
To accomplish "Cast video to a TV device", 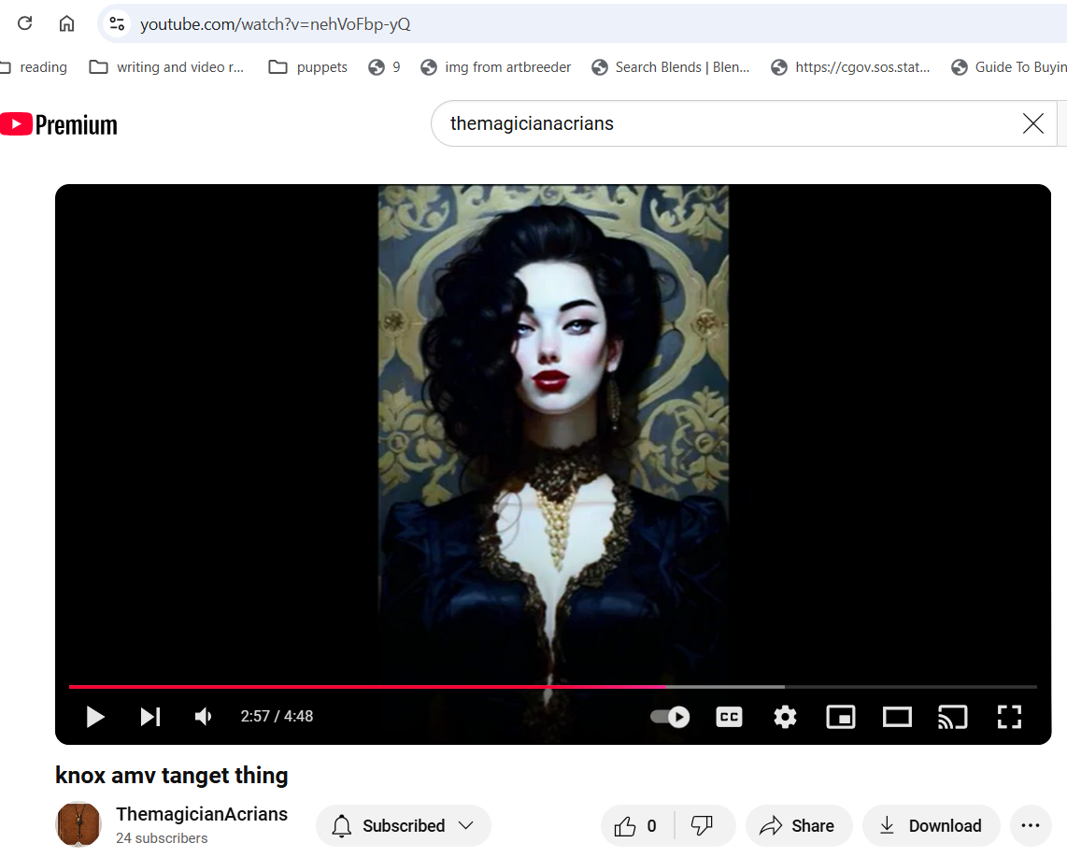I will click(x=953, y=717).
